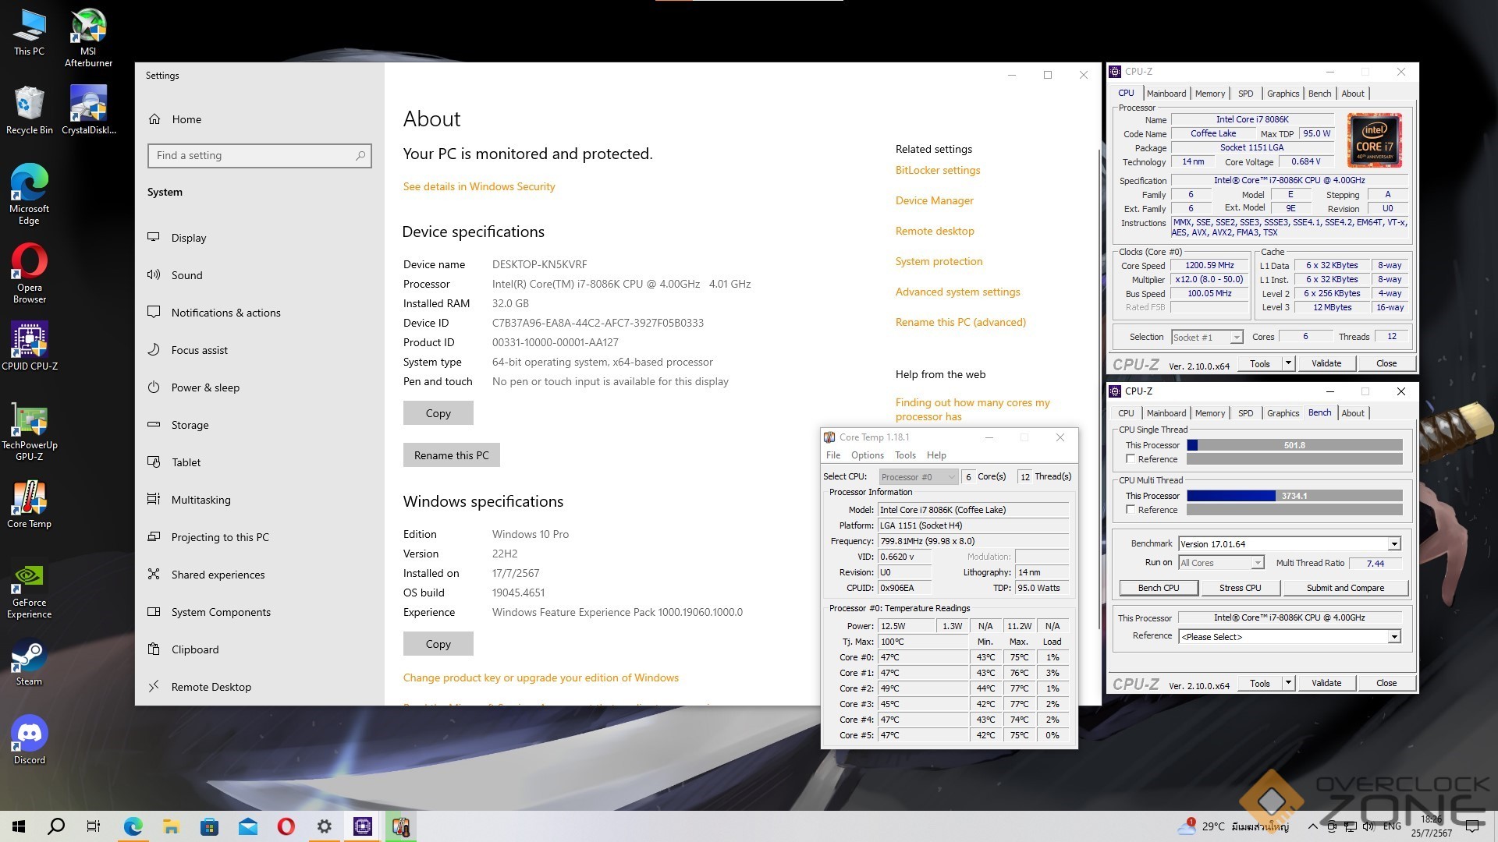Open the Reference Please Select dropdown
This screenshot has height=842, width=1498.
(x=1393, y=637)
